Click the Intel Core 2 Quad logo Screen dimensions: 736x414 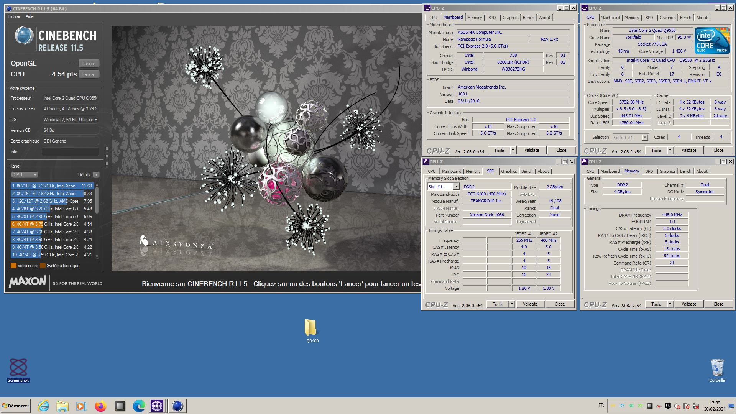click(712, 40)
